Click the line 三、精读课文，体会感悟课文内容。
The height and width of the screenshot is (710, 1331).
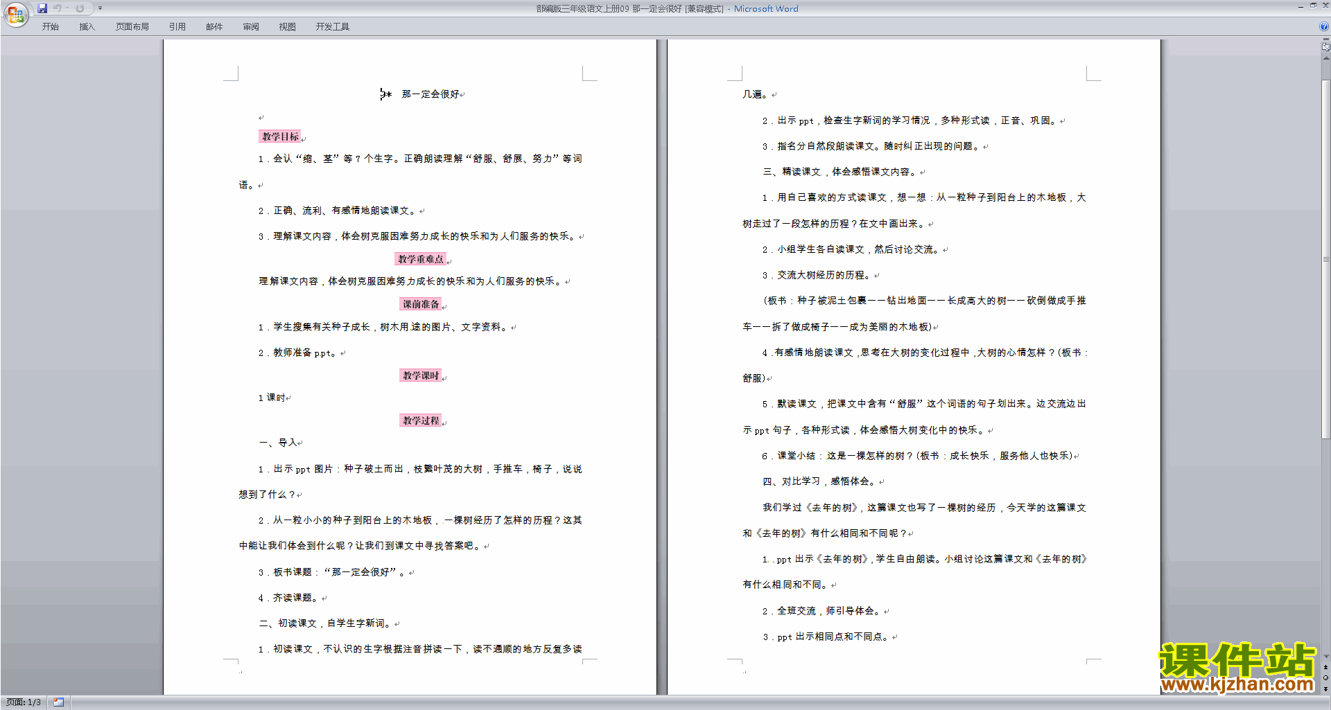(x=841, y=172)
